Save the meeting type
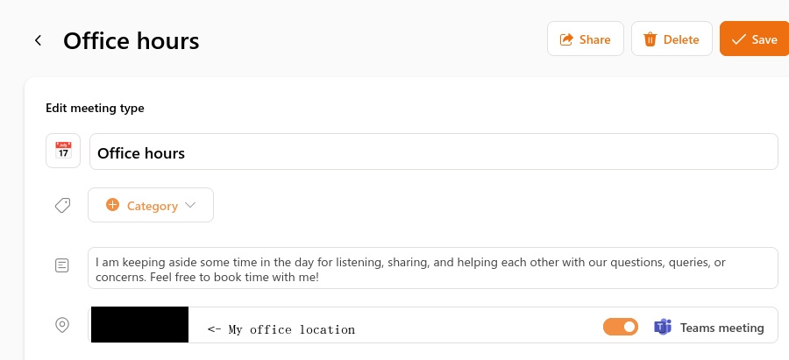The width and height of the screenshot is (789, 360). (753, 39)
